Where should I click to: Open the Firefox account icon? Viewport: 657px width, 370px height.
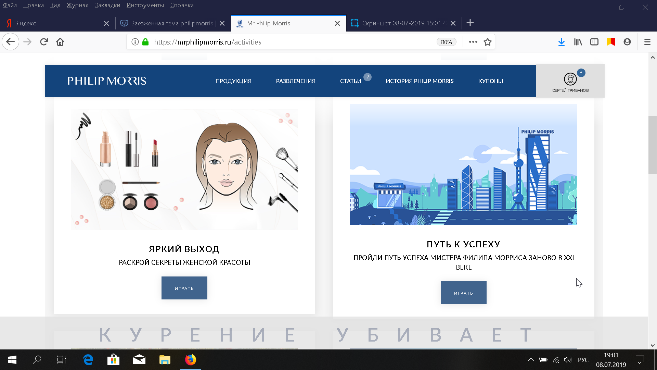click(627, 42)
